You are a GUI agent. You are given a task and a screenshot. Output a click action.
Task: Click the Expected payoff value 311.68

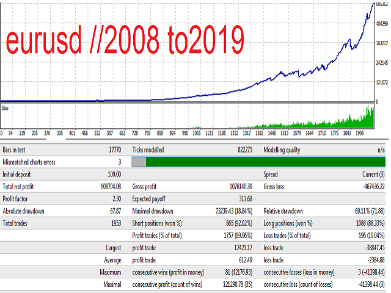[246, 197]
